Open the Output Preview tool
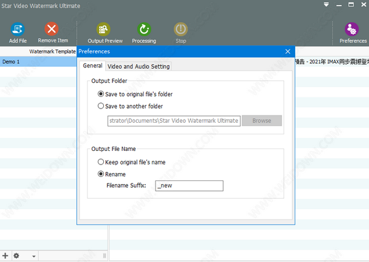The image size is (369, 262). [105, 29]
